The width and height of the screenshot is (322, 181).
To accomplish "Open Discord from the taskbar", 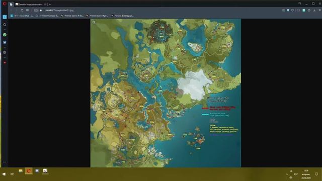I will coord(37,171).
